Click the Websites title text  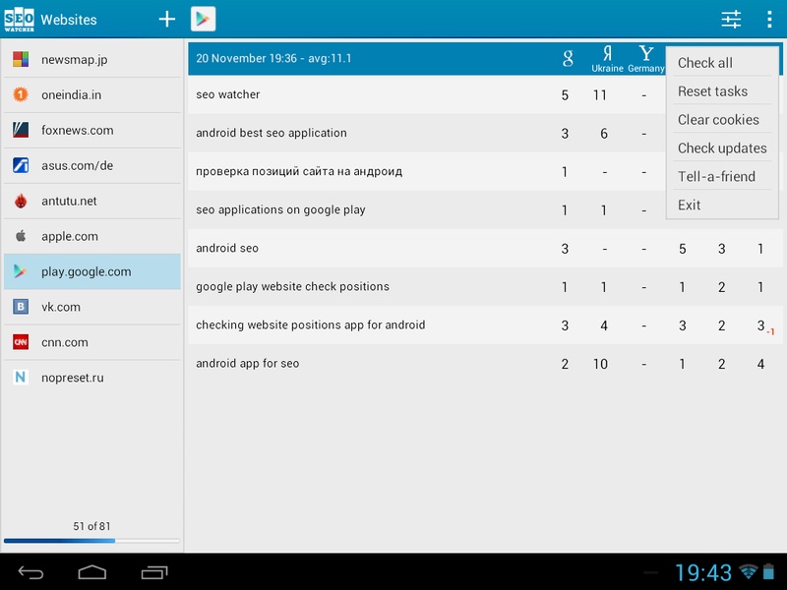point(69,20)
